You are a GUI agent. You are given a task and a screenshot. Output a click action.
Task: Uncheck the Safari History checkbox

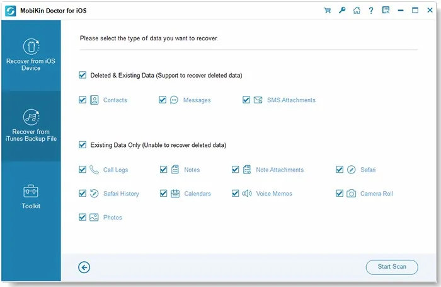83,194
